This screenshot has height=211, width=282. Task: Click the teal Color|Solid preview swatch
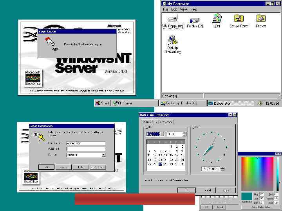point(247,197)
